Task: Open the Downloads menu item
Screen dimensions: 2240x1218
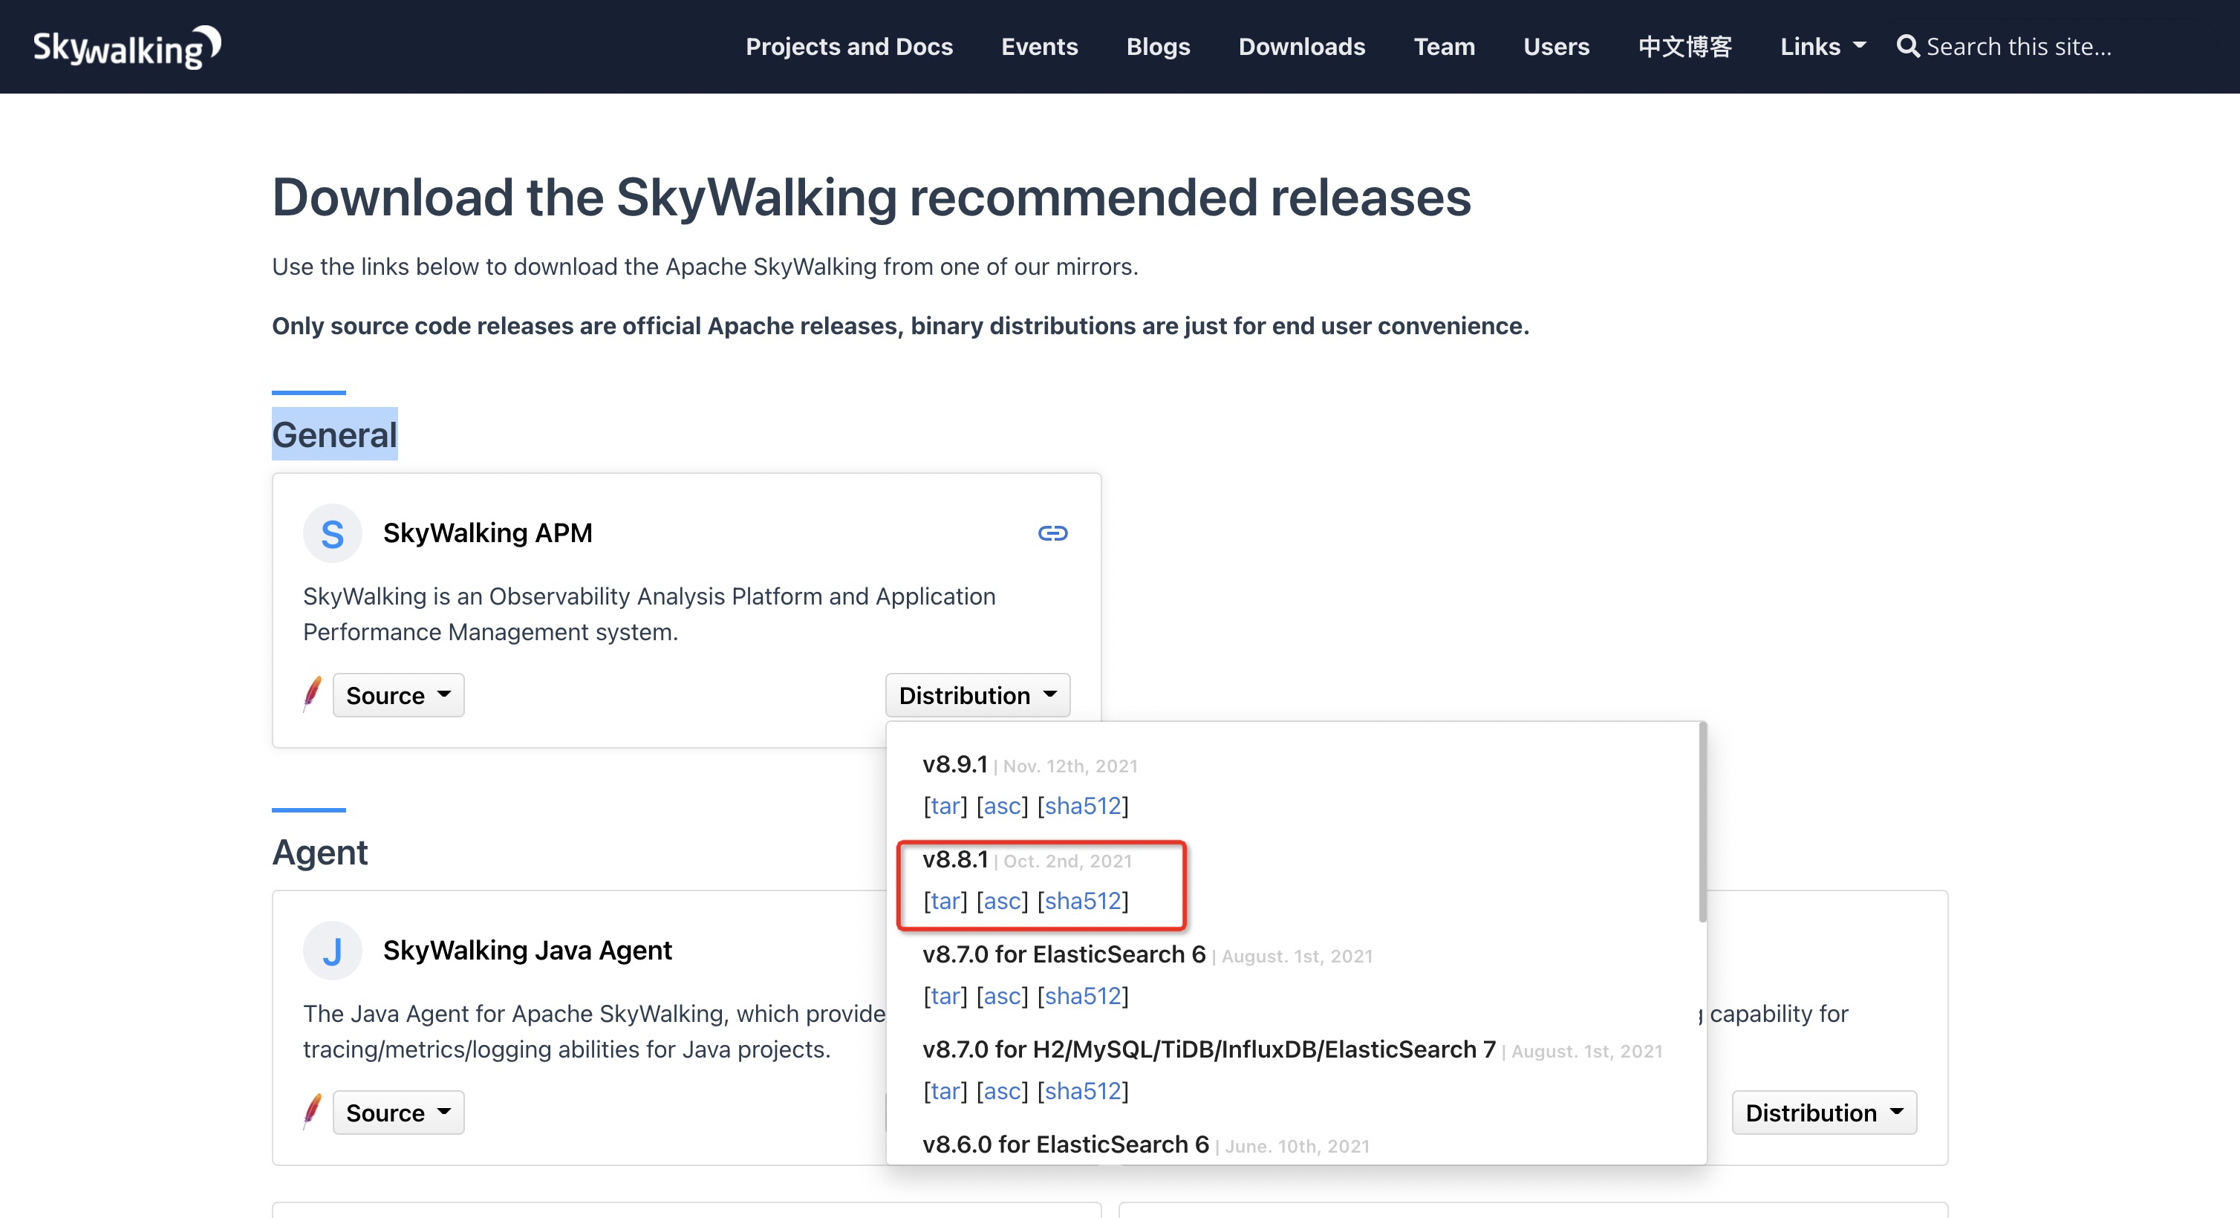Action: [x=1301, y=46]
